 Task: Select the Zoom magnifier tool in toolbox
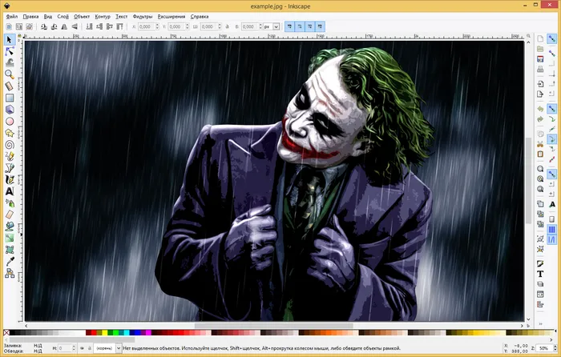[10, 74]
